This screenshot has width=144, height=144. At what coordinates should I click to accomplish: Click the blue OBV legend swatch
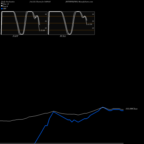(2, 9)
